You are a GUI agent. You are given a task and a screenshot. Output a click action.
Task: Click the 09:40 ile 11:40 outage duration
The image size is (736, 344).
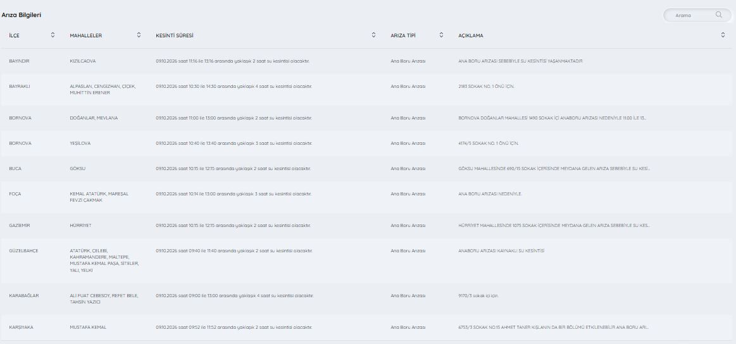pyautogui.click(x=234, y=250)
